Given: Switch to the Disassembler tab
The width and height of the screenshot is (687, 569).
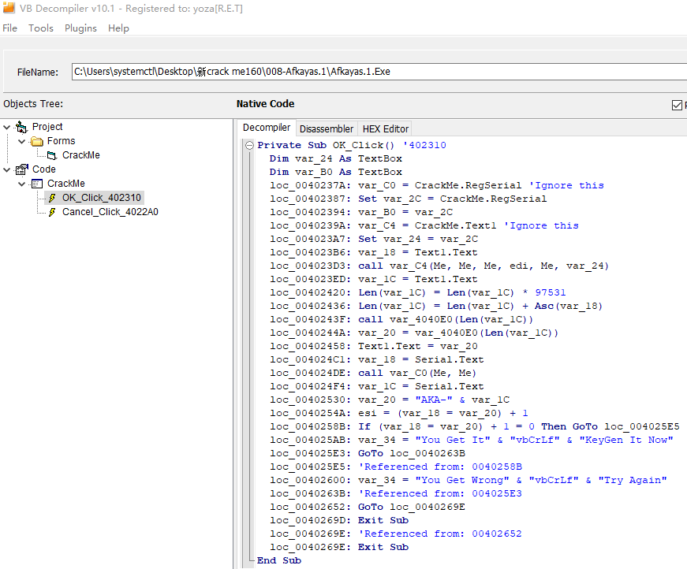Looking at the screenshot, I should point(327,128).
